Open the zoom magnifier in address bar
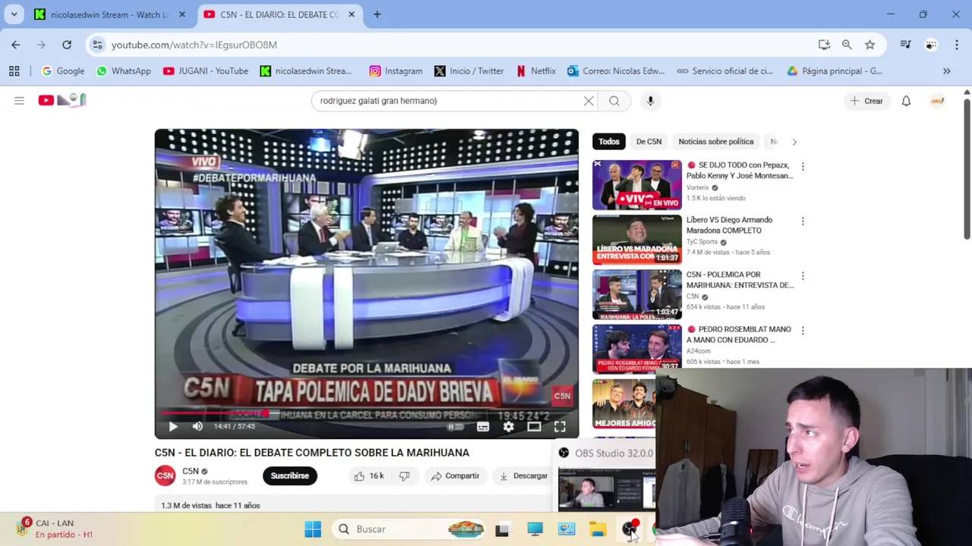 847,45
